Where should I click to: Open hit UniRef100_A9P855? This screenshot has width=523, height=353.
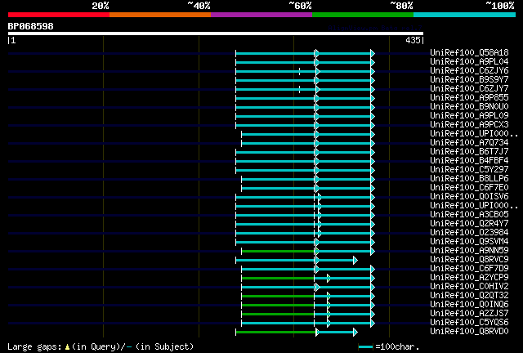[469, 98]
